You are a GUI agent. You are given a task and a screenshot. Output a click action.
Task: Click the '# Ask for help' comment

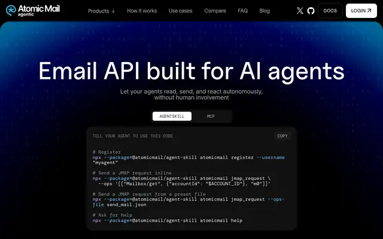[x=112, y=215]
